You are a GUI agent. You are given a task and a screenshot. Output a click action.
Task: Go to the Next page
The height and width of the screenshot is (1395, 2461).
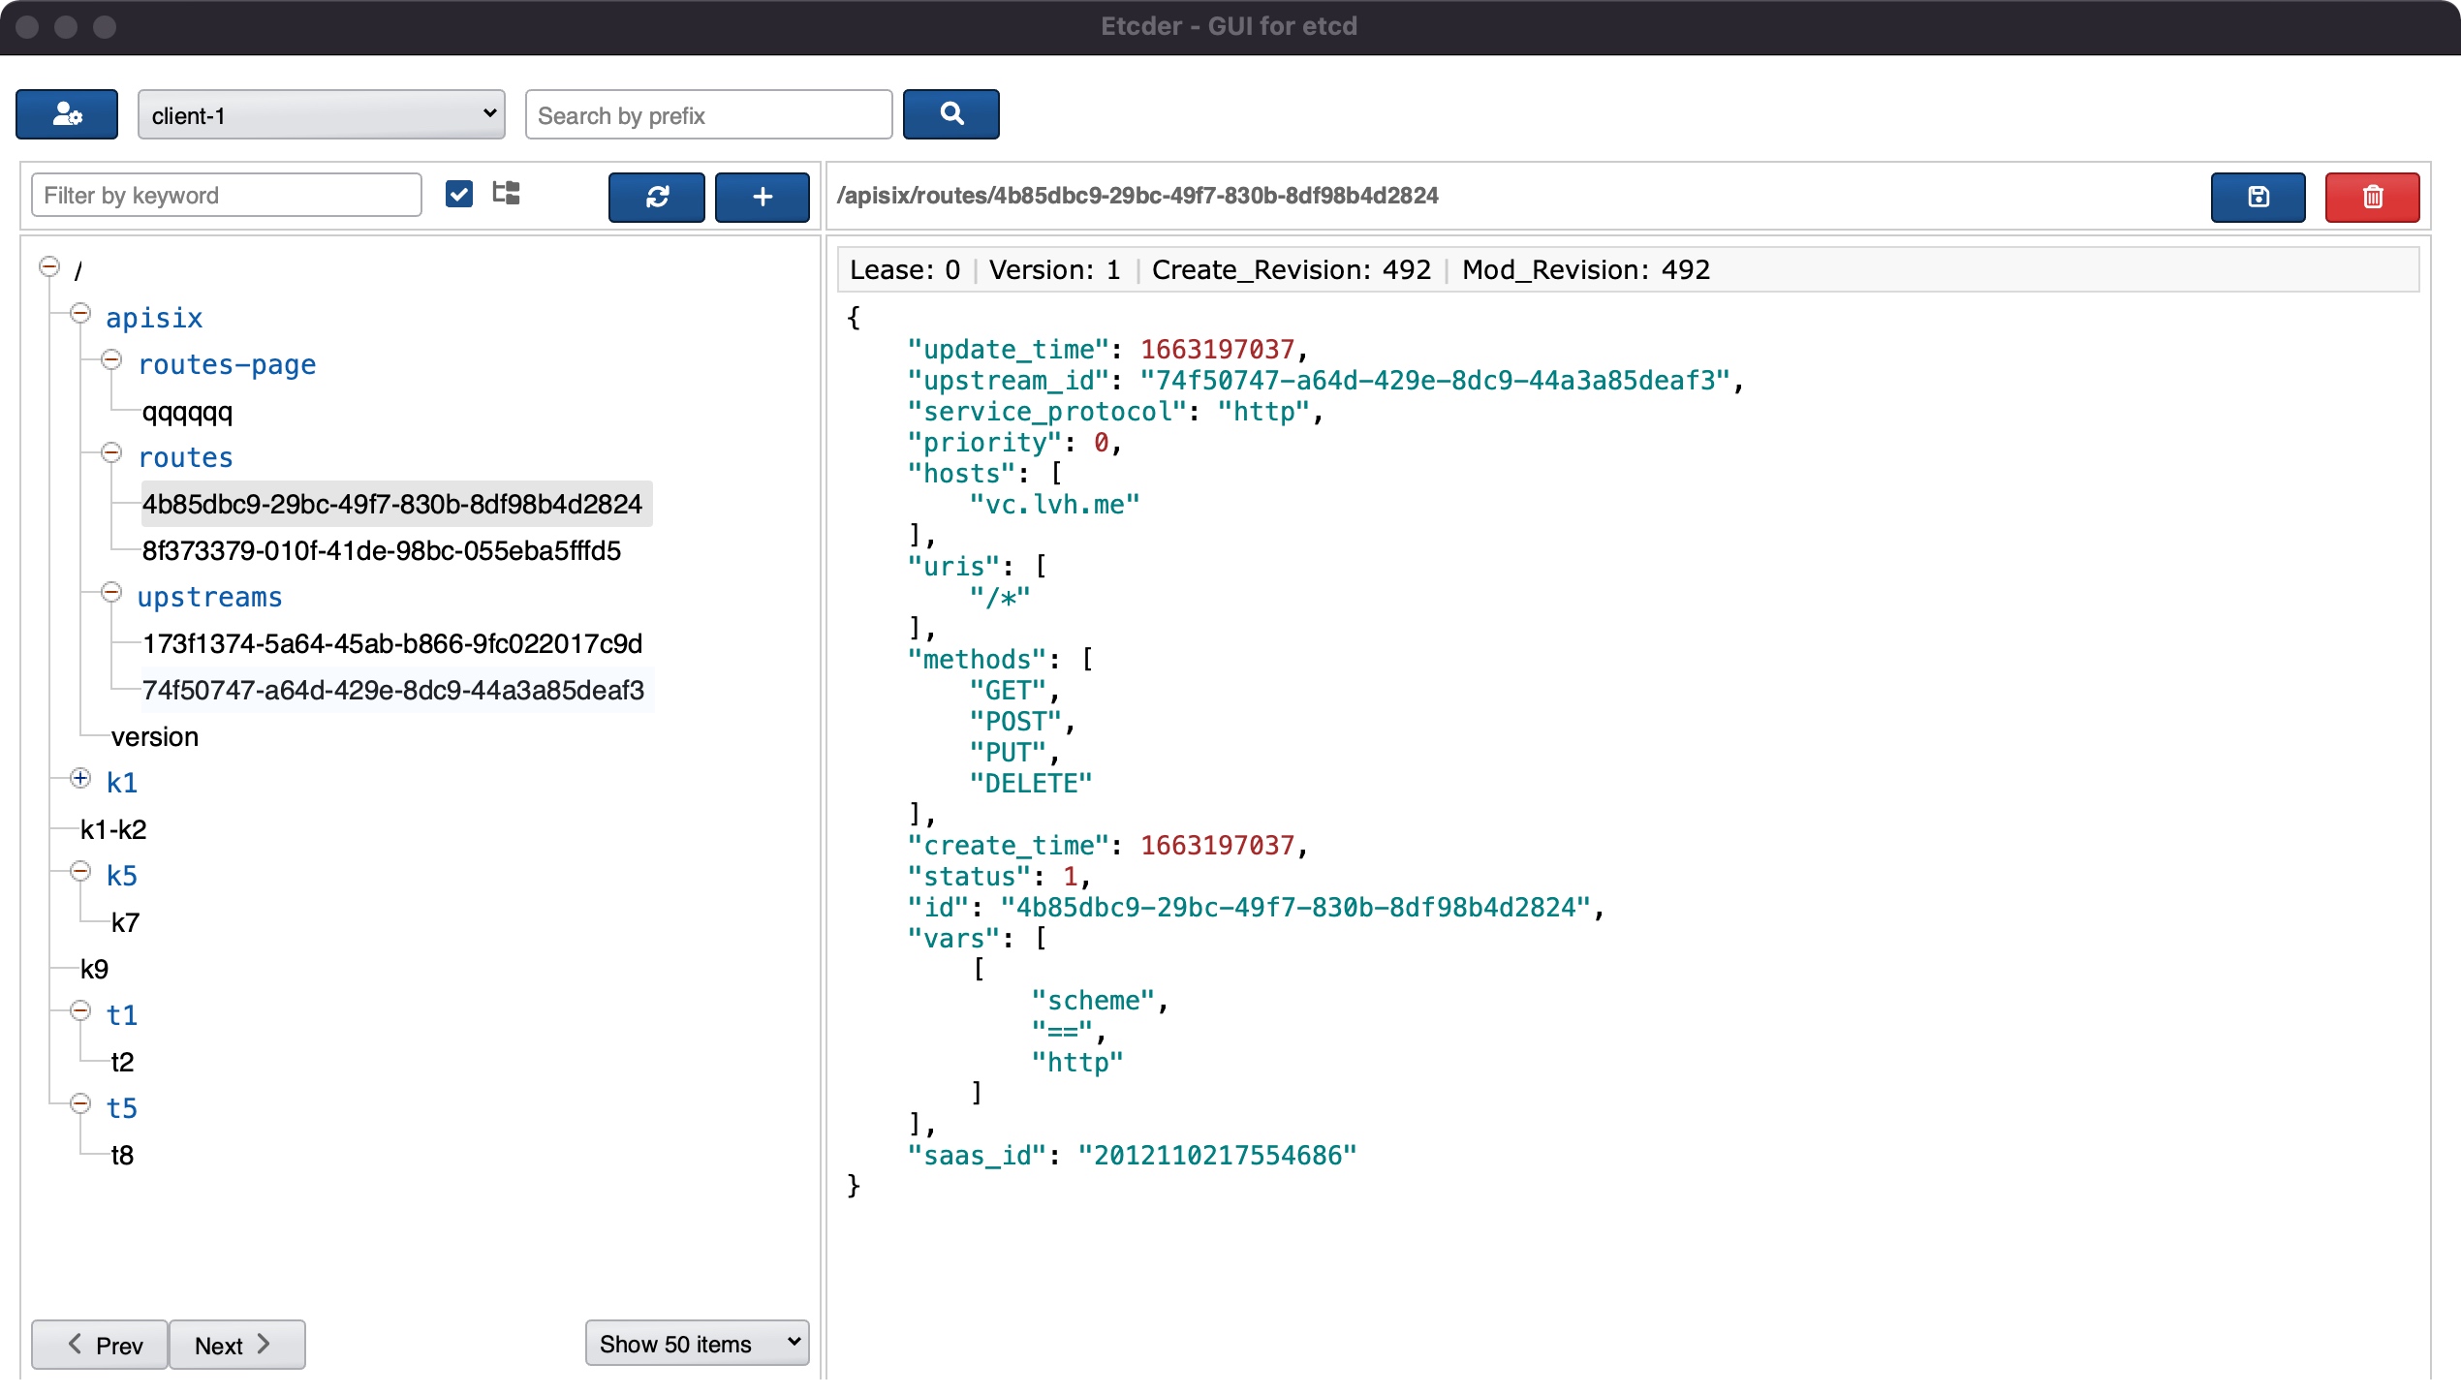(x=235, y=1345)
